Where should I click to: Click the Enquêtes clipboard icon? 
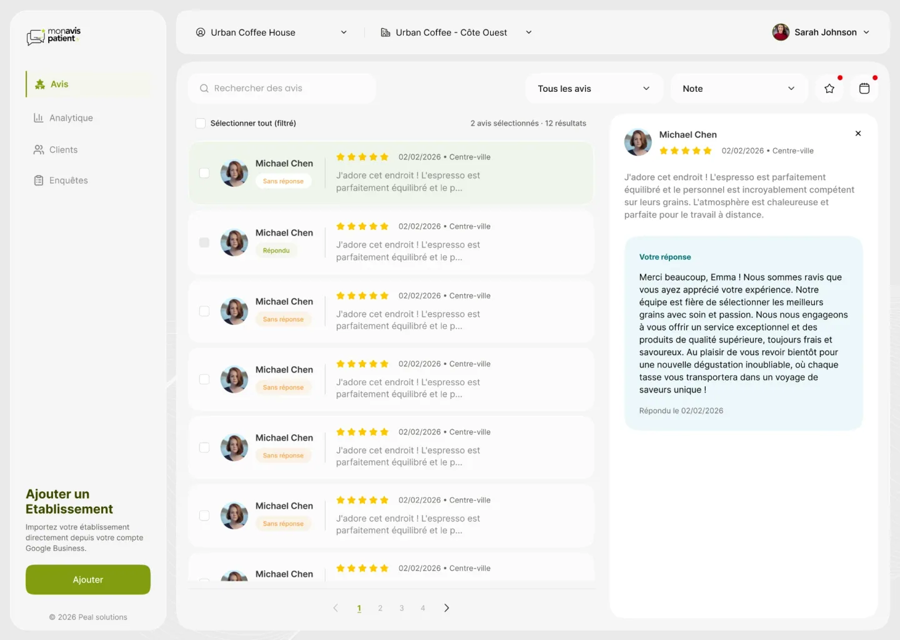pos(39,181)
